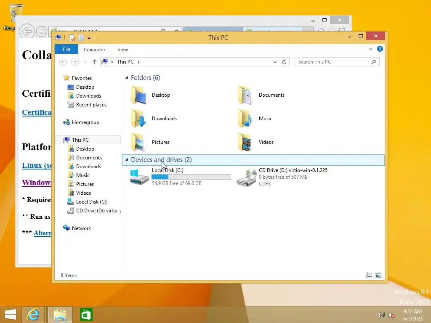
Task: Open the Computer ribbon tab
Action: point(95,50)
